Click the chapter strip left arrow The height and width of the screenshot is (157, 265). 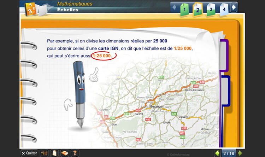coord(174,7)
